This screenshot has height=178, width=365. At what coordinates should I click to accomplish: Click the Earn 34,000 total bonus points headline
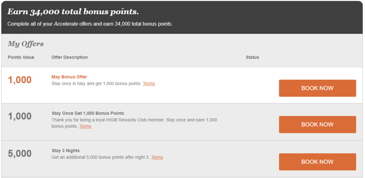[x=73, y=12]
